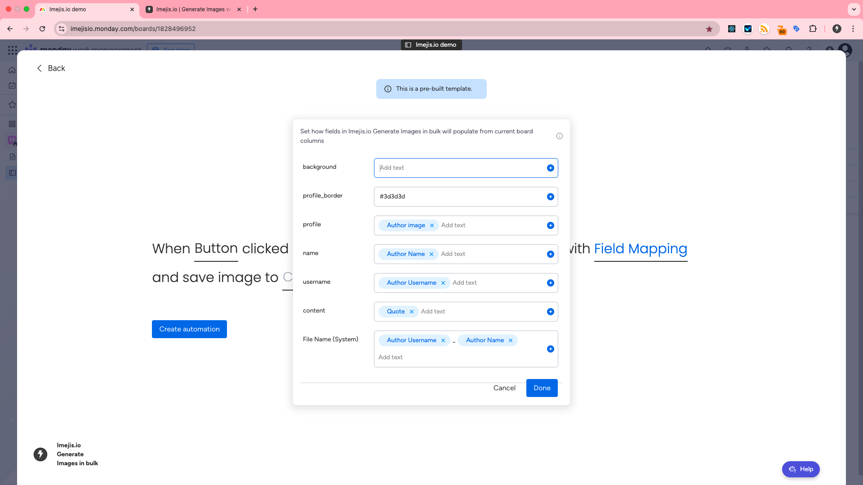Open Chrome three-dot menu
Image resolution: width=863 pixels, height=485 pixels.
click(853, 29)
